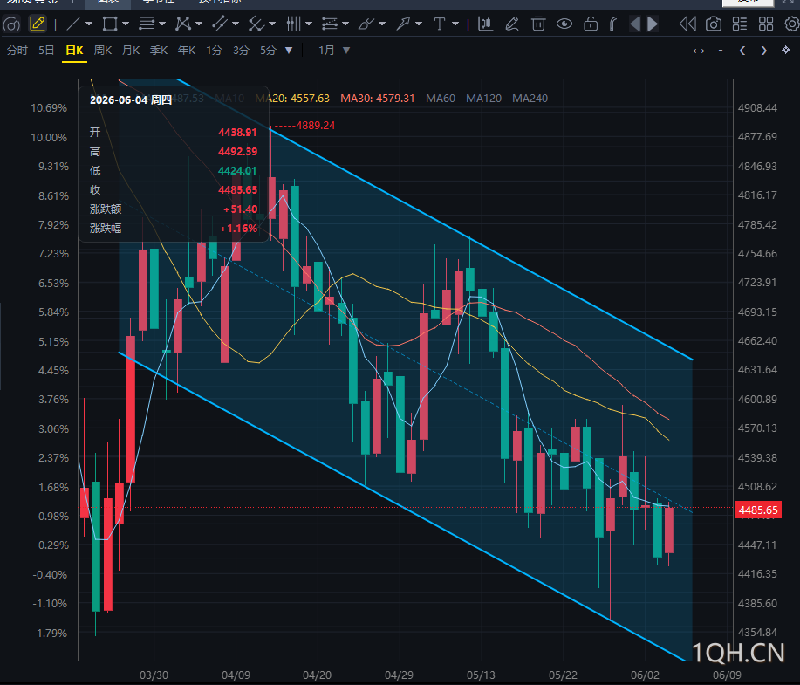Toggle the MA120 moving average label

483,99
